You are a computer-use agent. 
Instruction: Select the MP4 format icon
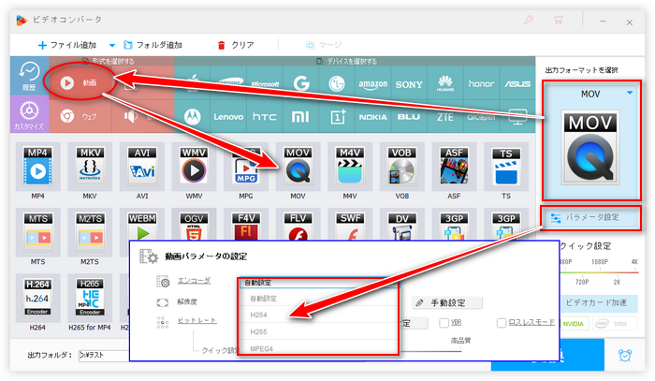pos(37,167)
